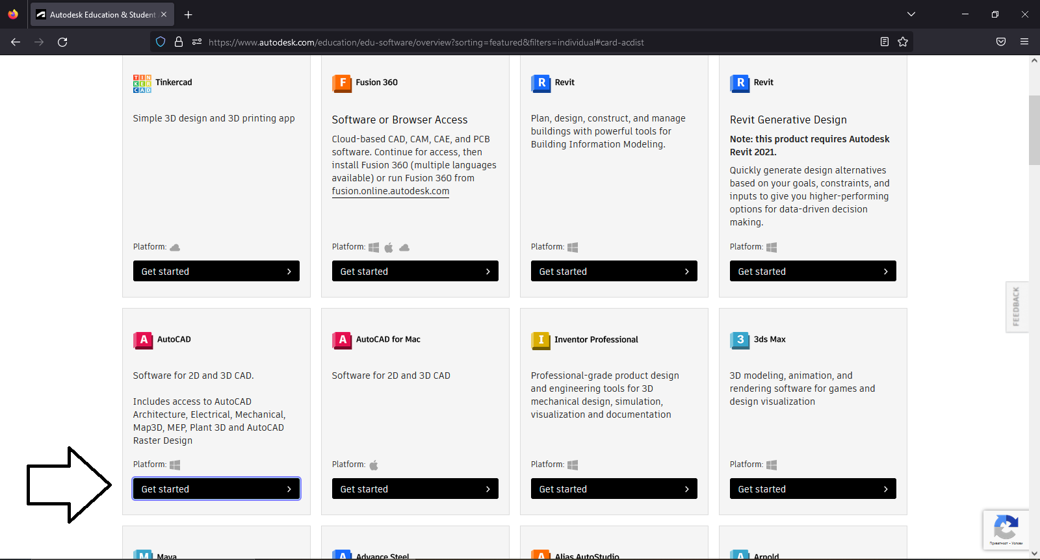Screen dimensions: 1040x560
Task: Bookmark this page with the star icon
Action: pyautogui.click(x=903, y=42)
